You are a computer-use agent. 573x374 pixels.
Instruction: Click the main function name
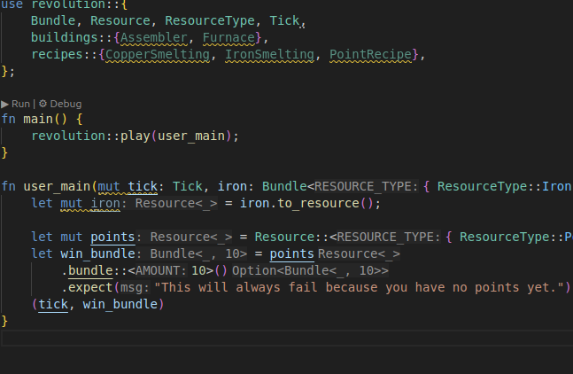click(31, 119)
